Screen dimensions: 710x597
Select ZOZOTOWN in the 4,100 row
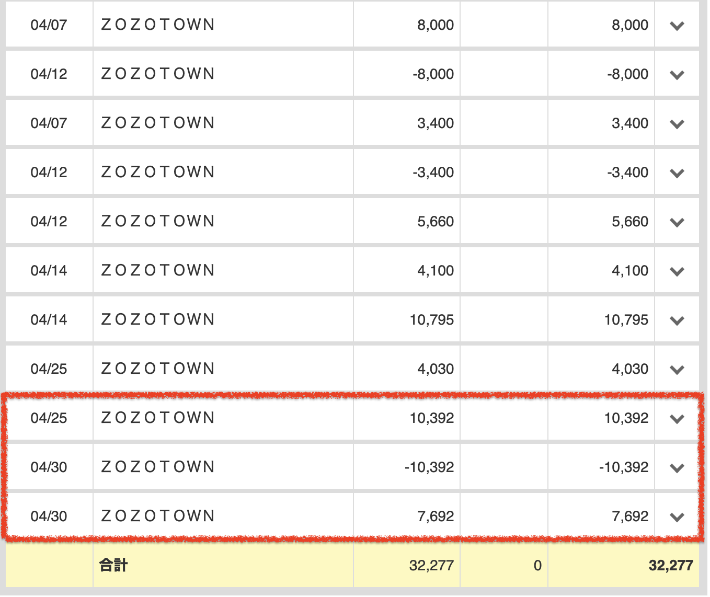[157, 270]
